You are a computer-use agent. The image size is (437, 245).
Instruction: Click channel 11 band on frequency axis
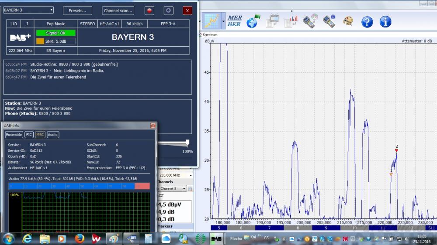coord(383,228)
